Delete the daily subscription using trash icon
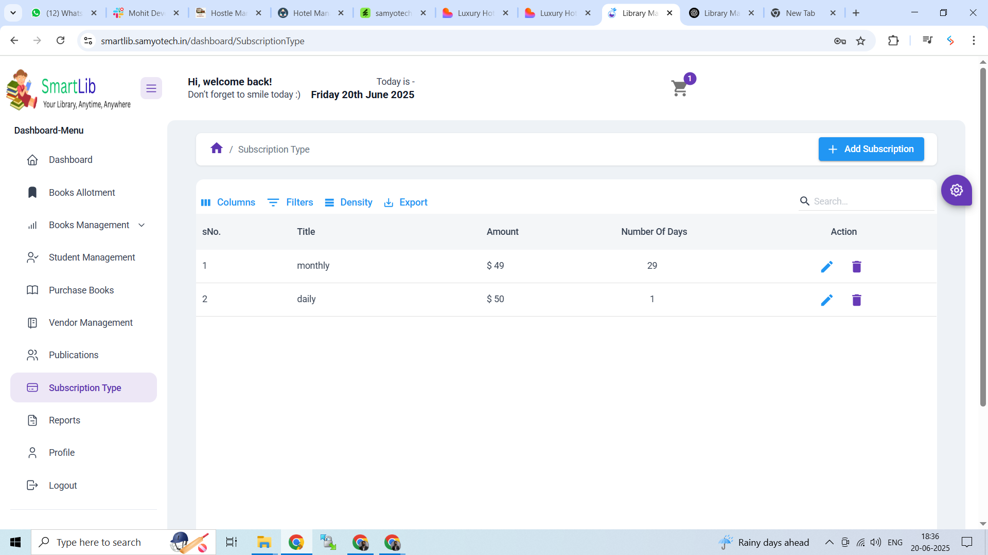 point(856,300)
